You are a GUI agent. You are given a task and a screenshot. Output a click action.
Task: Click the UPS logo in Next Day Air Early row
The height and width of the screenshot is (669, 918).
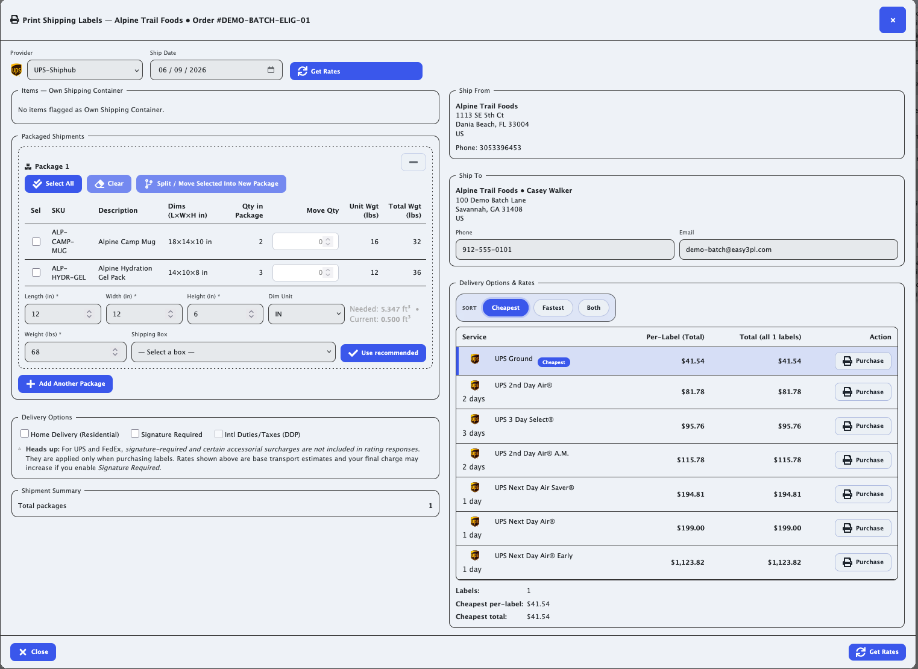click(x=475, y=555)
